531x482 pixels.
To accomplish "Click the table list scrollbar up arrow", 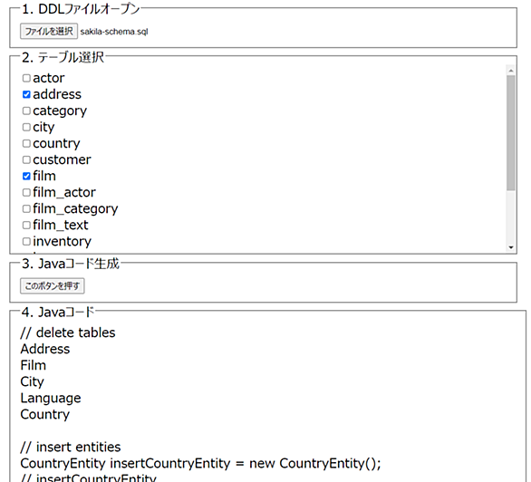I will [511, 71].
